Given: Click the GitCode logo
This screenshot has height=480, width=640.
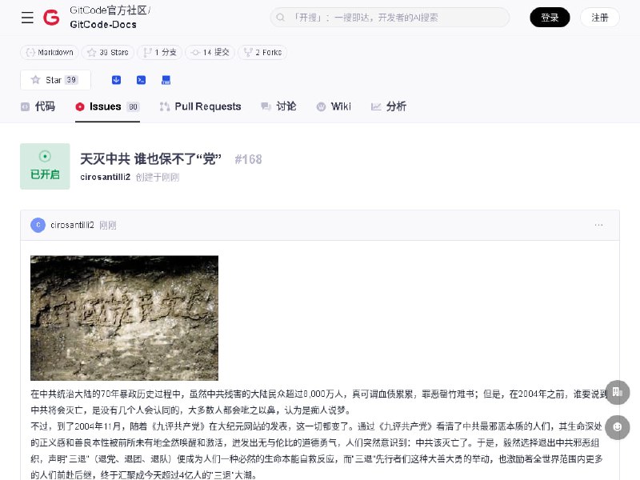Looking at the screenshot, I should coord(51,18).
